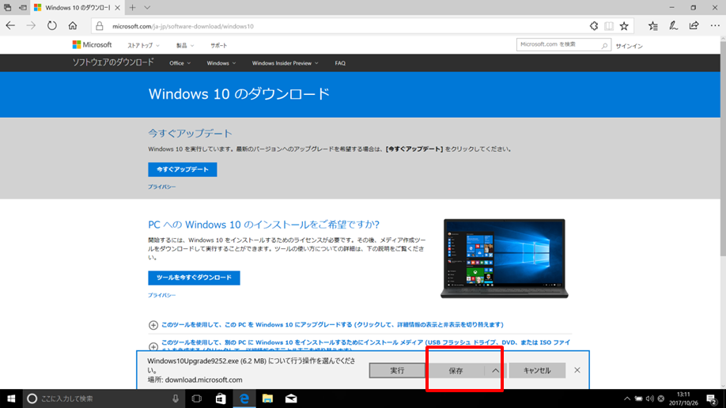This screenshot has width=726, height=408.
Task: Open the tab preview icon at top left
Action: tap(7, 7)
